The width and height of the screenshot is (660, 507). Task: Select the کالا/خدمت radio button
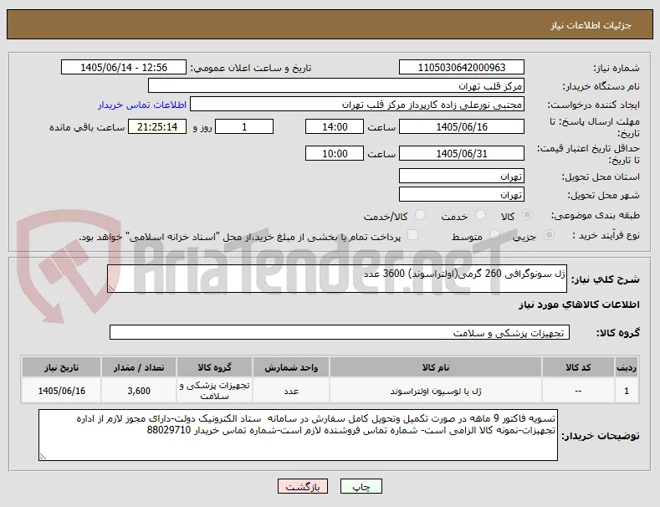420,215
